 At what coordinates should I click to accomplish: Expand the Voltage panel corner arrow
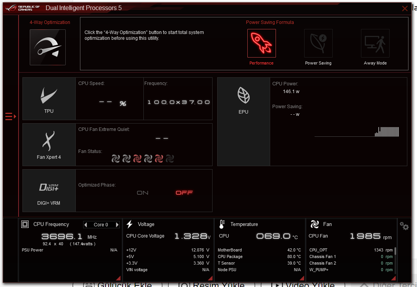(x=210, y=278)
